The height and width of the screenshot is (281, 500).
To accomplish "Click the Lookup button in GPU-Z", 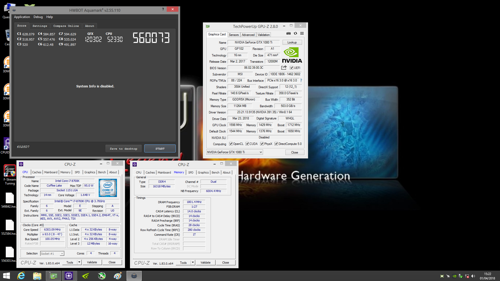I will pos(292,42).
